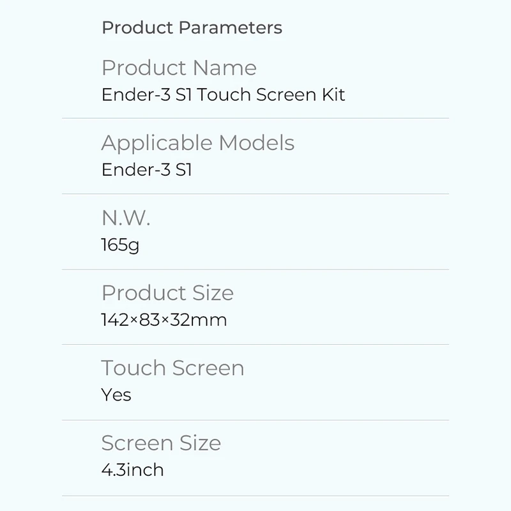This screenshot has height=511, width=511.
Task: Click the divider line below Touch Screen row
Action: pyautogui.click(x=256, y=420)
